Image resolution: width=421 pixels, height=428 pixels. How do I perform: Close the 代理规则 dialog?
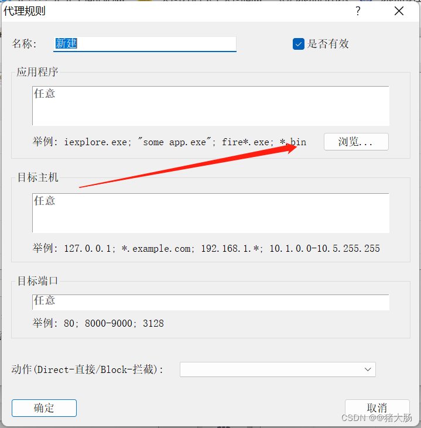point(399,11)
